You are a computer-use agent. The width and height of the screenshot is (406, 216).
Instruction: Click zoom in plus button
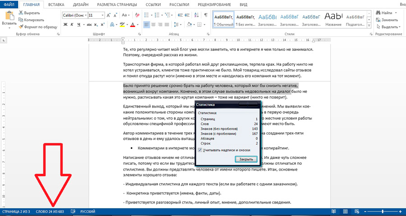(x=400, y=212)
